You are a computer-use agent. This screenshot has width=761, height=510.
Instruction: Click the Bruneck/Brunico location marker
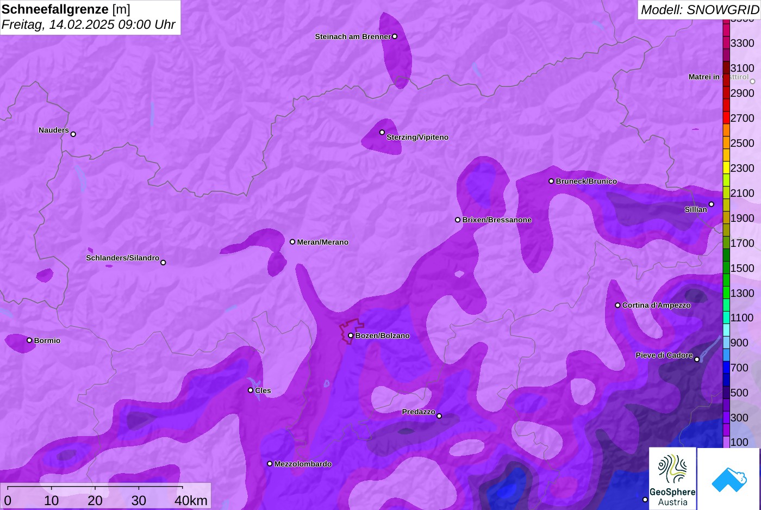pos(551,181)
